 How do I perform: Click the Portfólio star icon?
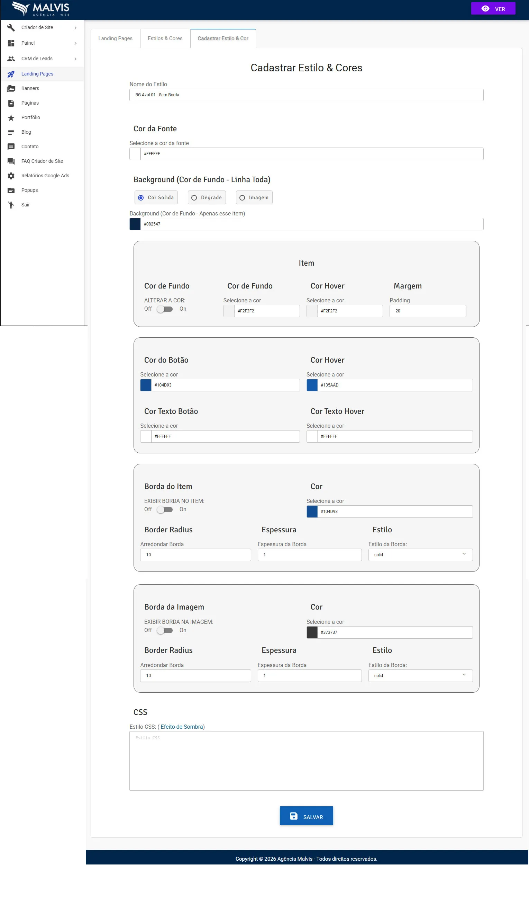pos(11,117)
